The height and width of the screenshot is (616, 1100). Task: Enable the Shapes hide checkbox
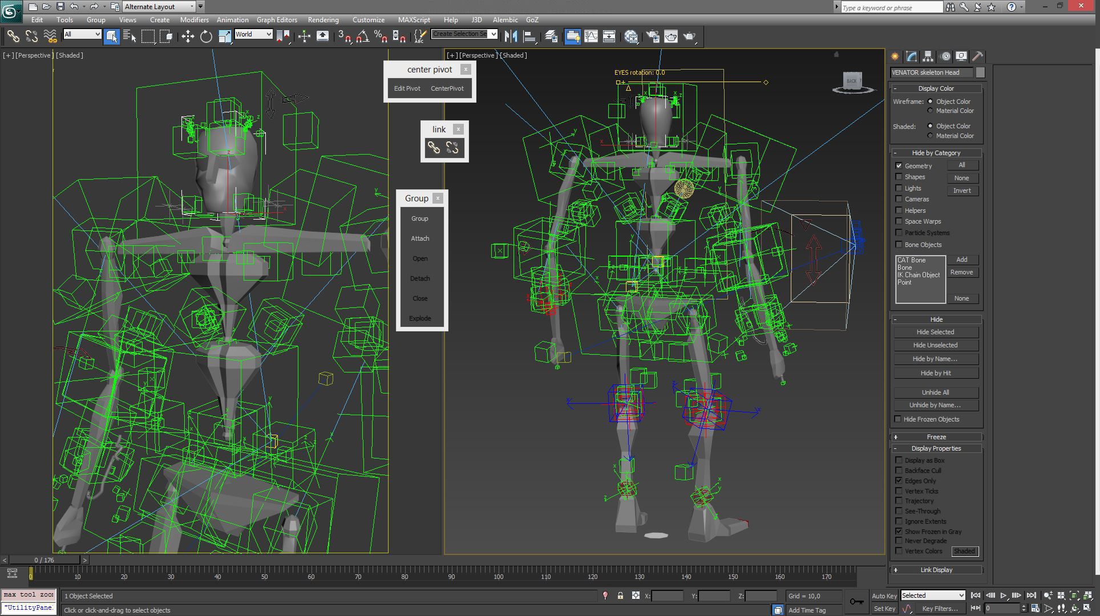coord(899,177)
